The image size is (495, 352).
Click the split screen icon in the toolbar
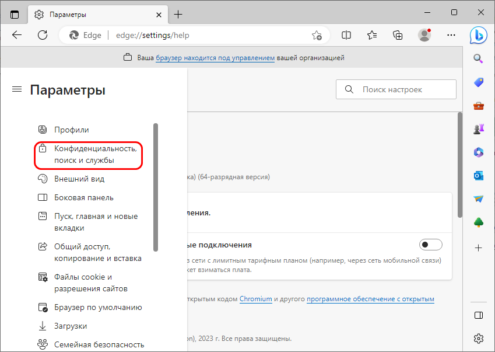(346, 35)
